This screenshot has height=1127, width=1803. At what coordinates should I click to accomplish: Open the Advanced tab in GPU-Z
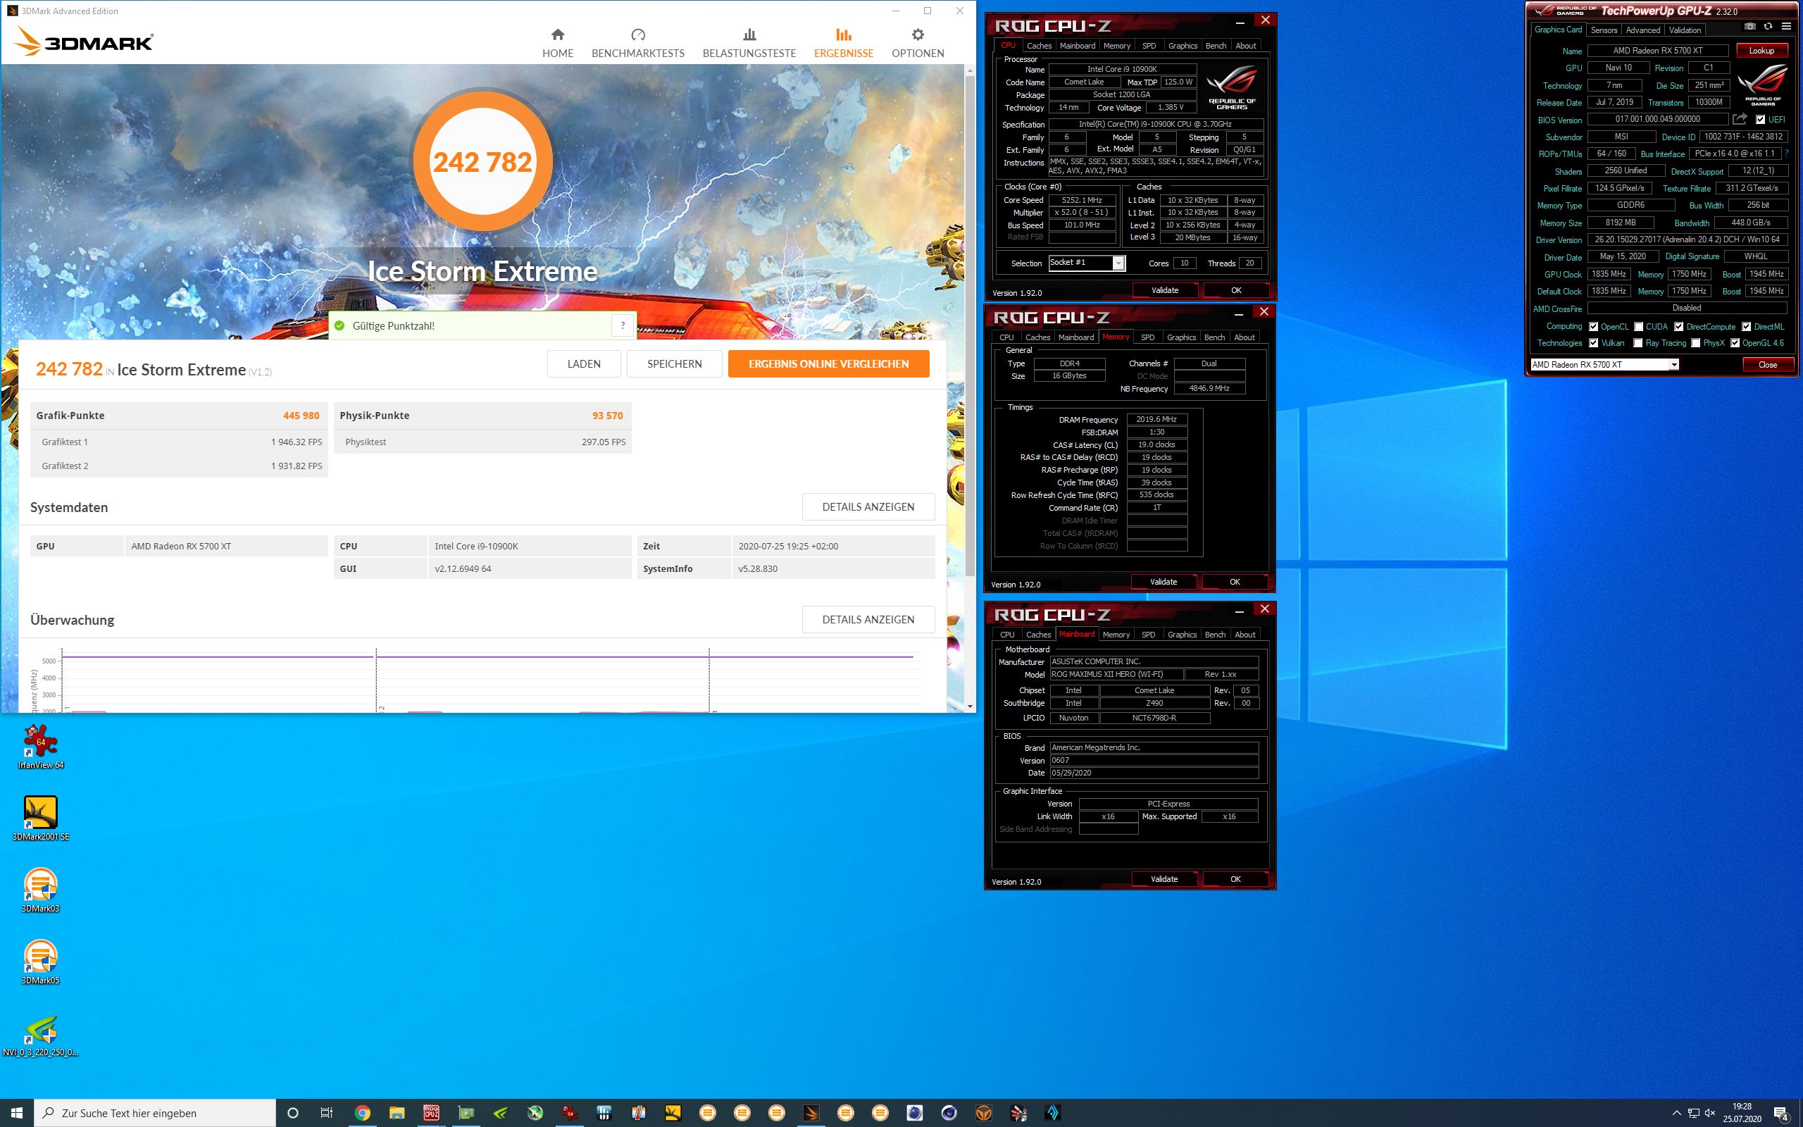(1643, 30)
